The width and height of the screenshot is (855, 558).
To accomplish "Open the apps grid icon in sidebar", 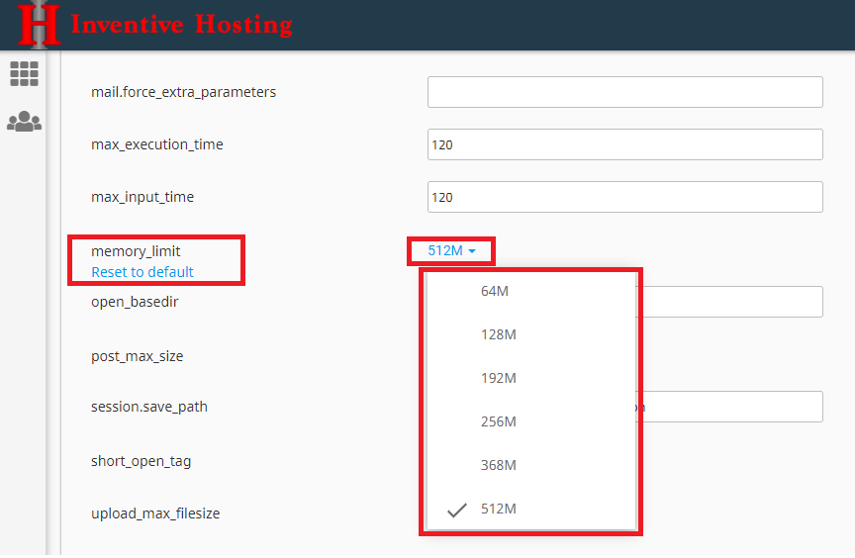I will [24, 73].
